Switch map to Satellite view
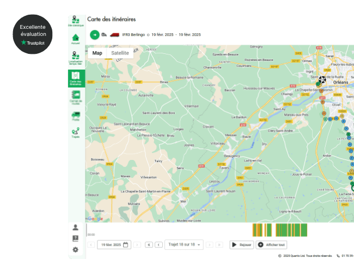 (x=120, y=53)
